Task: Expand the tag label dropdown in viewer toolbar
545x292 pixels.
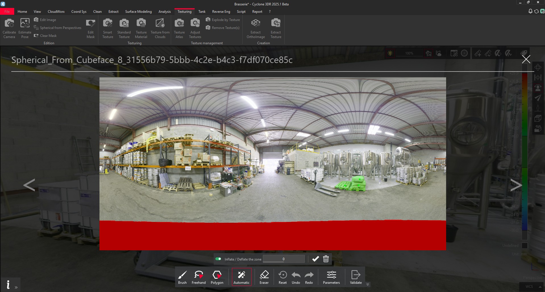Action: click(x=524, y=53)
